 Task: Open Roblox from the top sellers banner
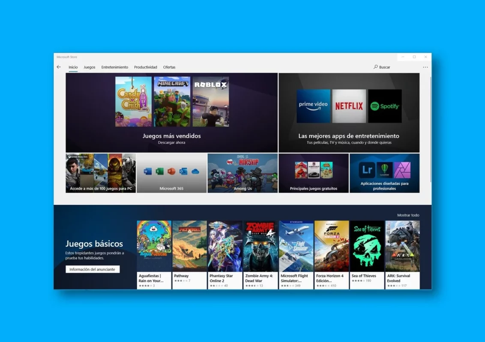pos(210,100)
